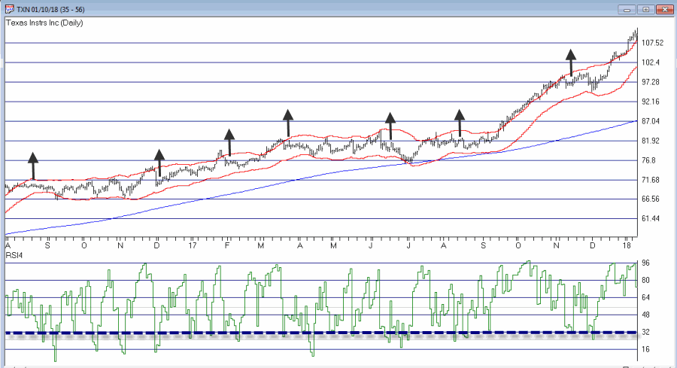
Task: Click the 16 RSI scale value
Action: [645, 349]
